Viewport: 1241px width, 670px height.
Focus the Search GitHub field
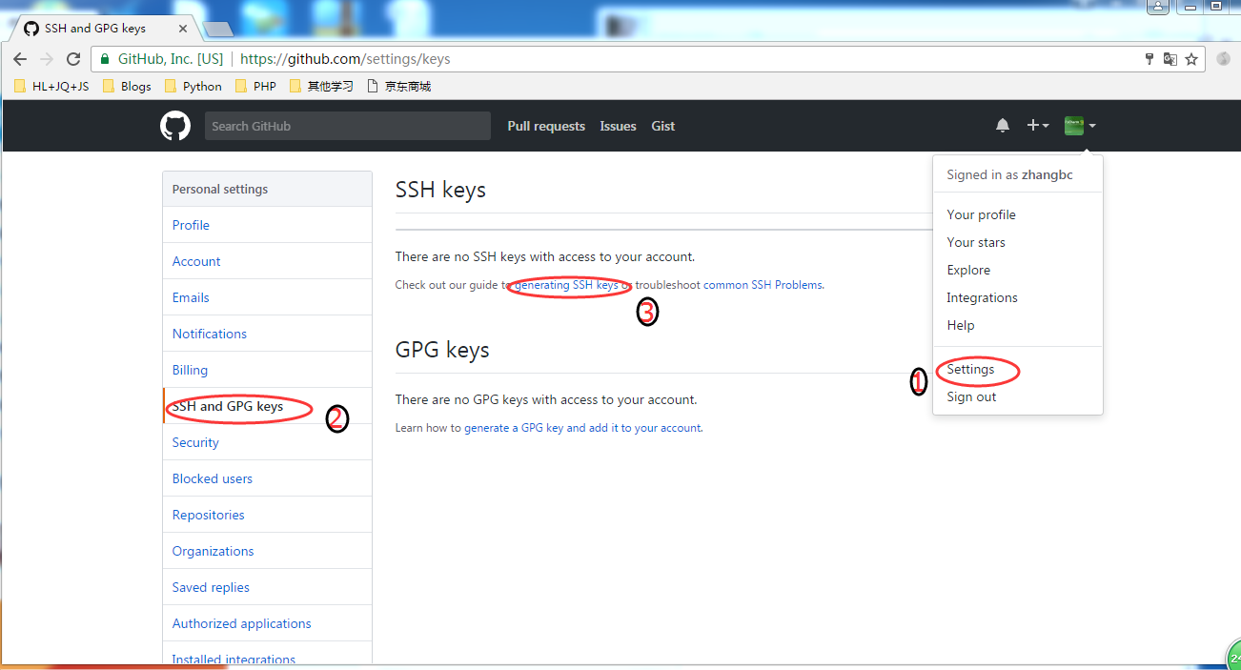pyautogui.click(x=348, y=126)
